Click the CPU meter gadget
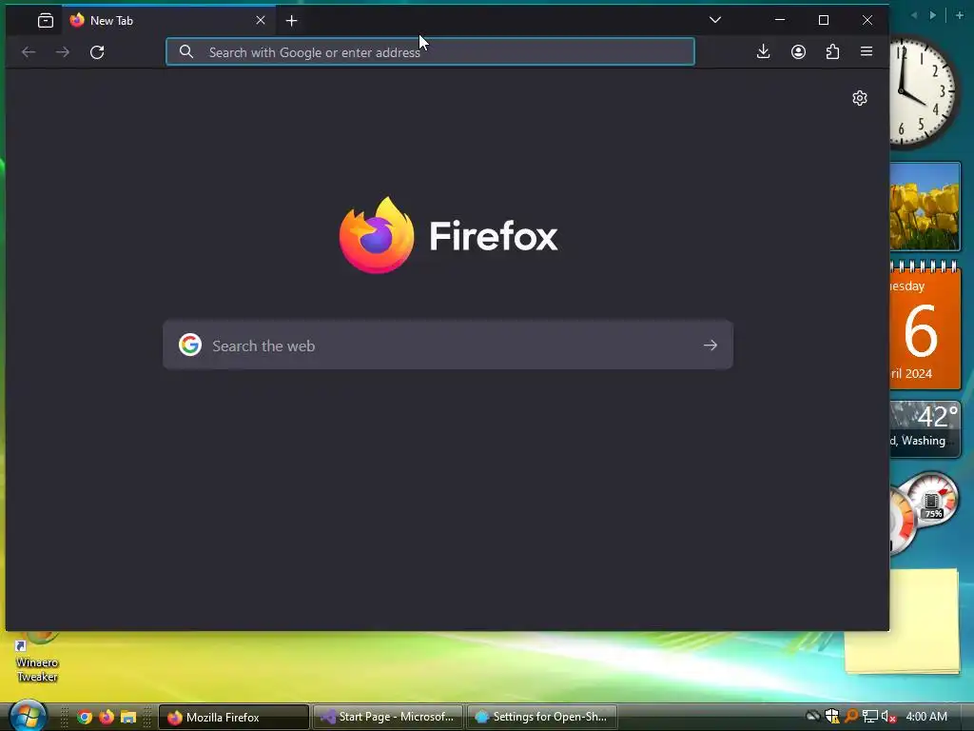 [925, 511]
